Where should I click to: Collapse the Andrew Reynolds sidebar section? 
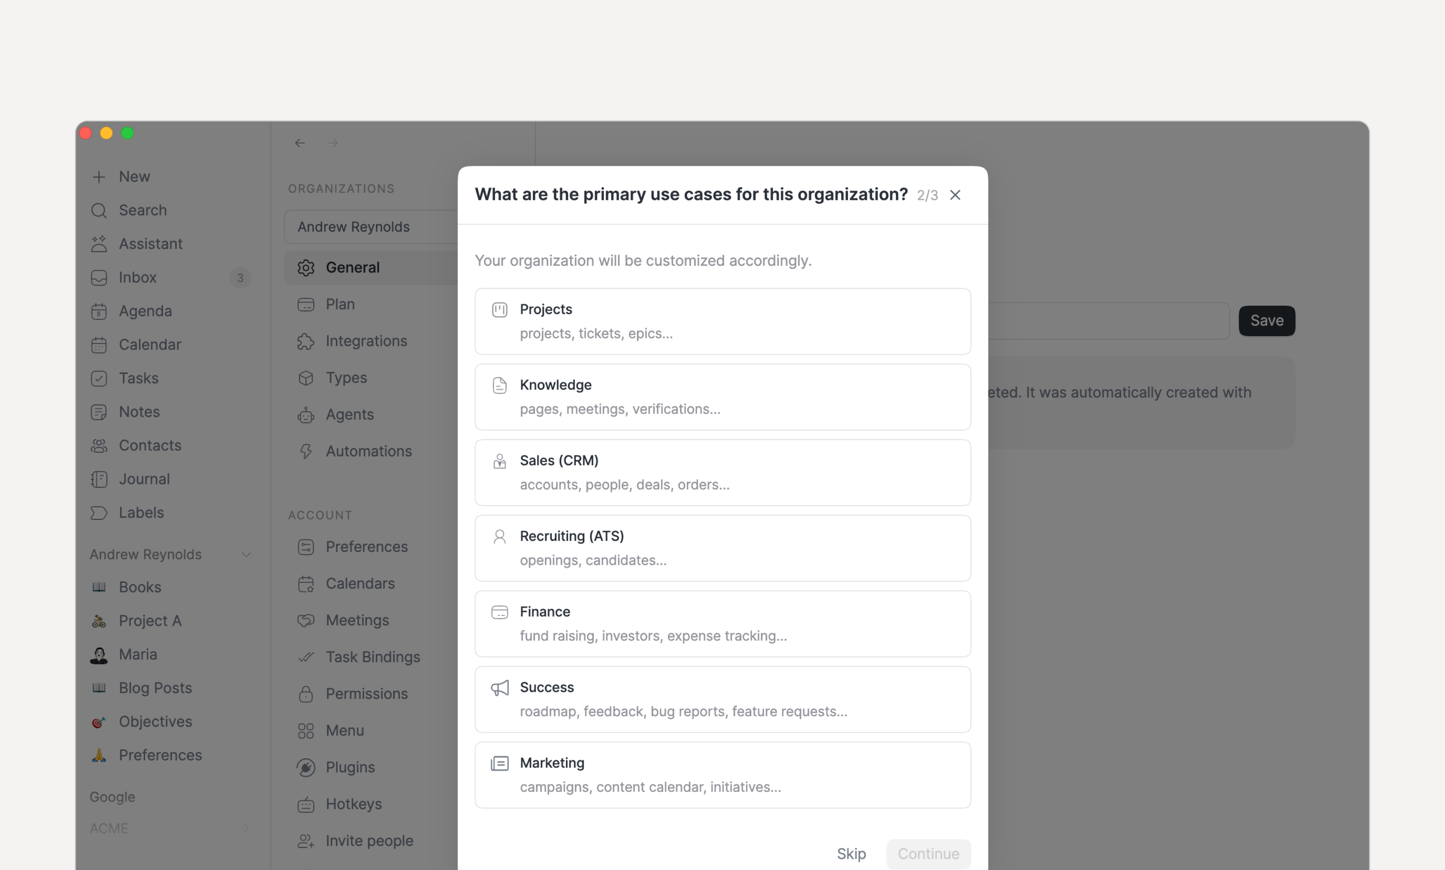point(246,554)
